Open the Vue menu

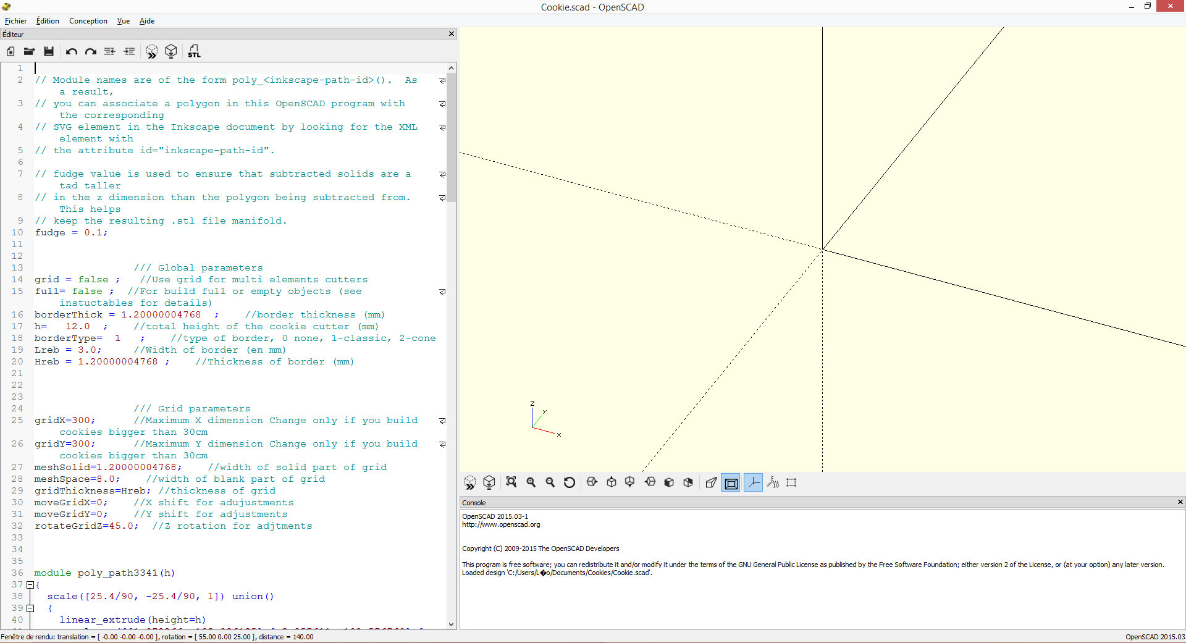[x=124, y=21]
